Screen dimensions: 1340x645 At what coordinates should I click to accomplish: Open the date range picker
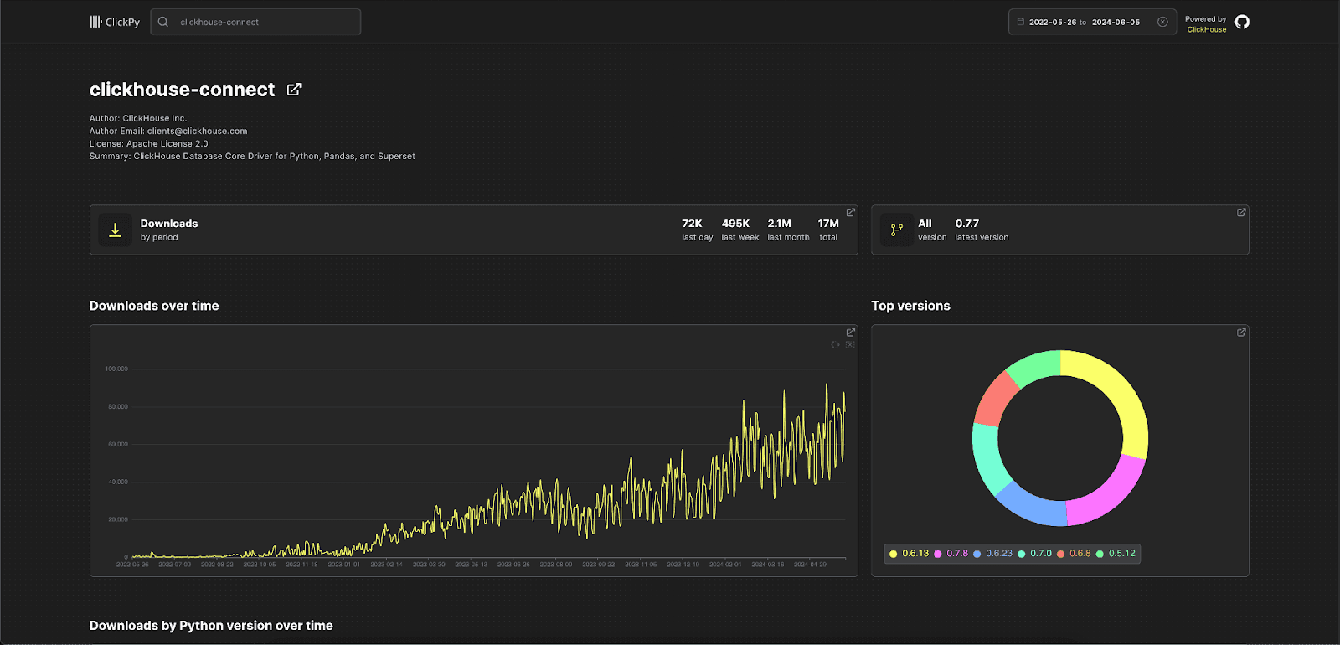click(1085, 22)
